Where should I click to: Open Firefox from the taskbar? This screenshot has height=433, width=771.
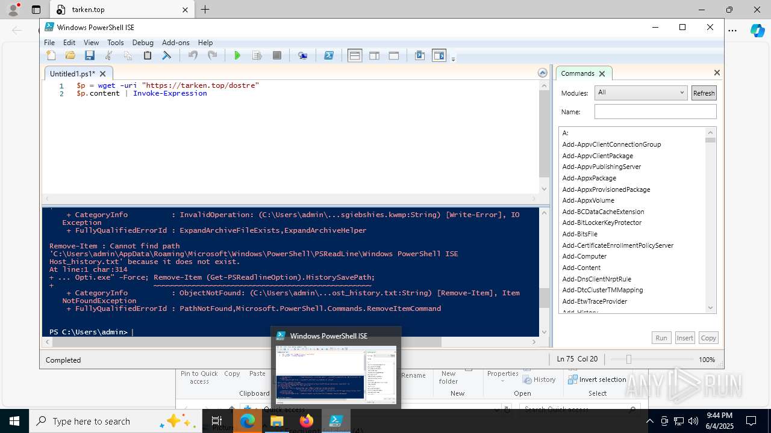(x=307, y=421)
